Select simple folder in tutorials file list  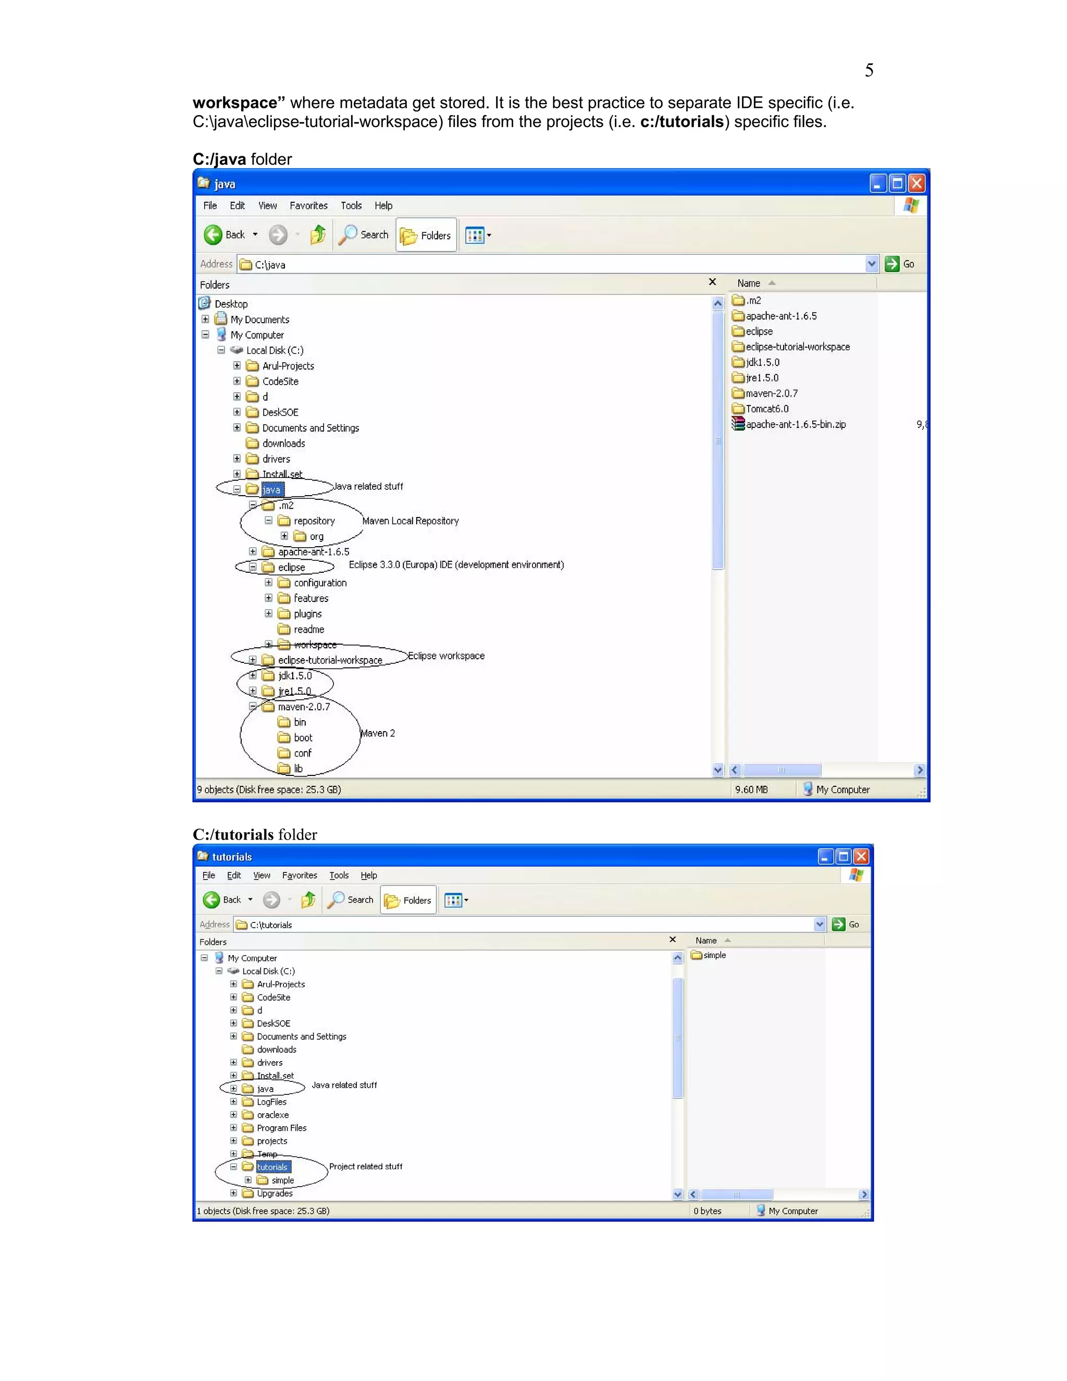coord(709,955)
